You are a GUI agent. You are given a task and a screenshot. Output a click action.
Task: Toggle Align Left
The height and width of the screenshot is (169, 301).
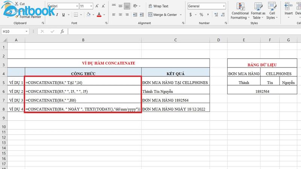click(114, 15)
